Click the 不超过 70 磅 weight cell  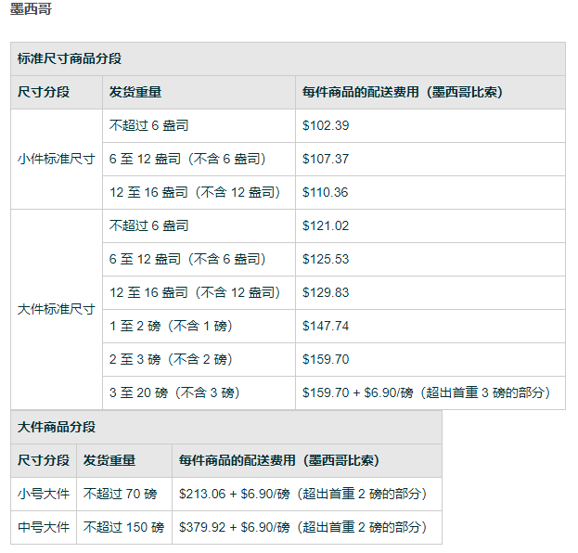click(121, 494)
